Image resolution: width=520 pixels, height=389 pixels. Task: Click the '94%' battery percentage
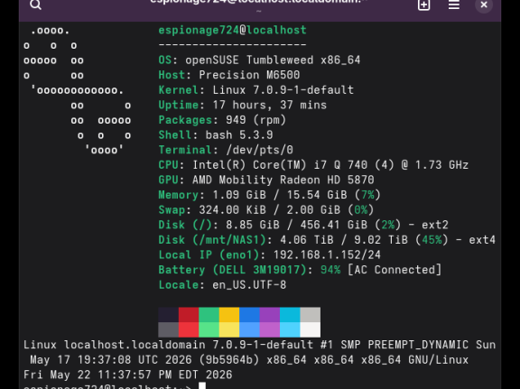(x=330, y=270)
